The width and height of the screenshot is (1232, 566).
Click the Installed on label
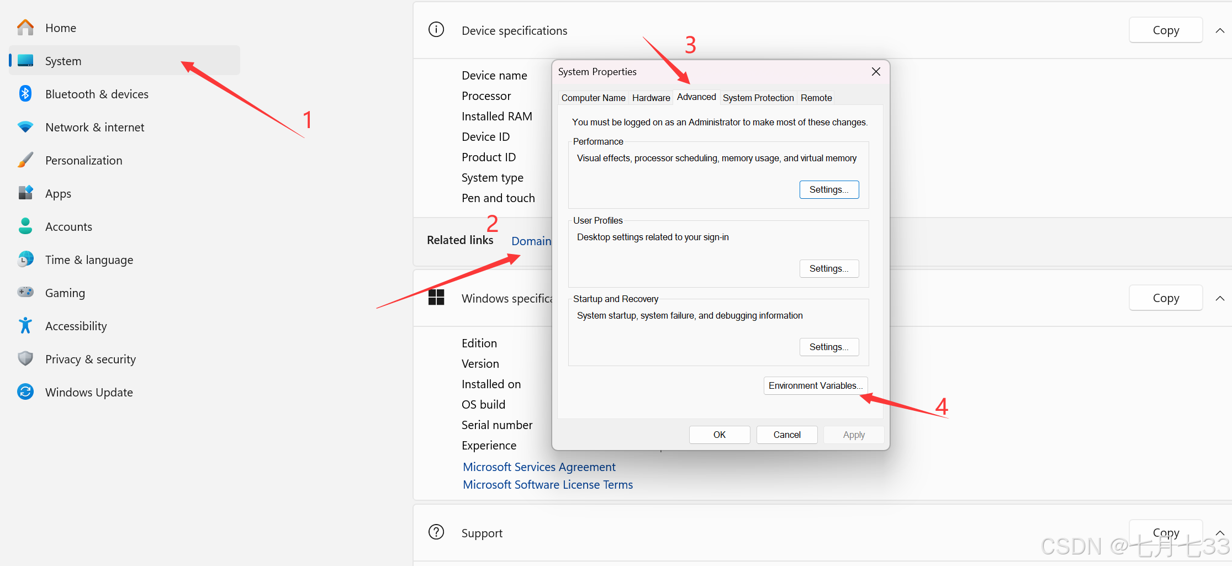[491, 384]
